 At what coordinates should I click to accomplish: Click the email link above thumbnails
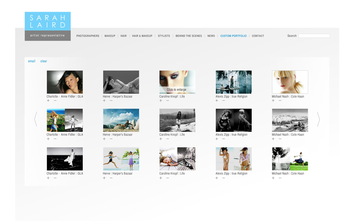click(32, 61)
